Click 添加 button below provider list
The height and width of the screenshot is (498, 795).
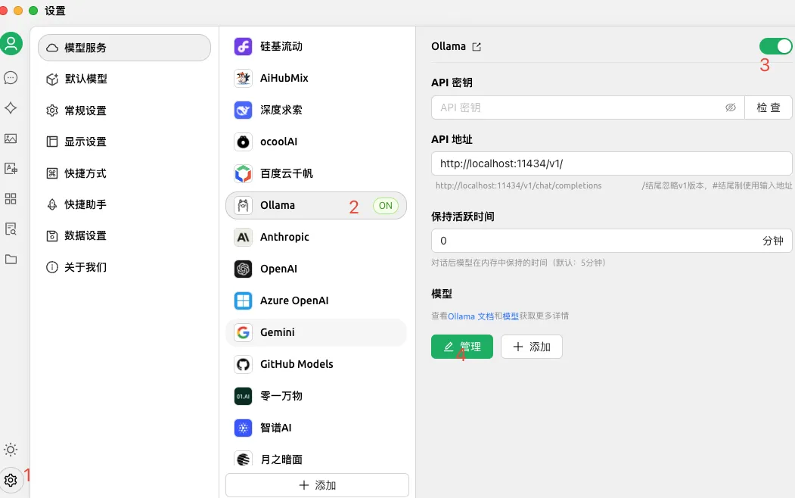coord(317,485)
